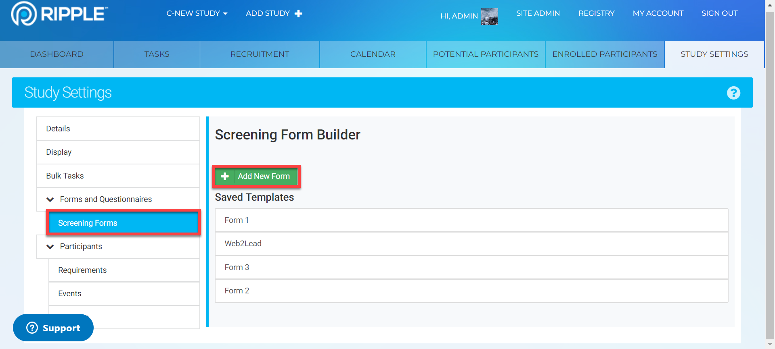
Task: Click the plus icon on Add New Form
Action: click(225, 177)
